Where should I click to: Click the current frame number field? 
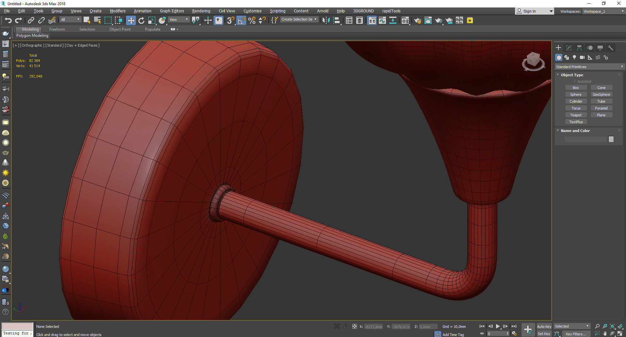click(x=496, y=334)
